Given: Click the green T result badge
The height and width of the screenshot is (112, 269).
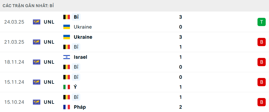Looking at the screenshot, I should pyautogui.click(x=261, y=22).
